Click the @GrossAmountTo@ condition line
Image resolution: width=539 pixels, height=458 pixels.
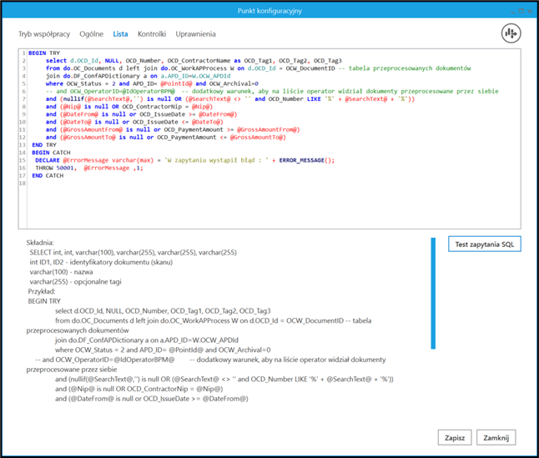point(165,137)
